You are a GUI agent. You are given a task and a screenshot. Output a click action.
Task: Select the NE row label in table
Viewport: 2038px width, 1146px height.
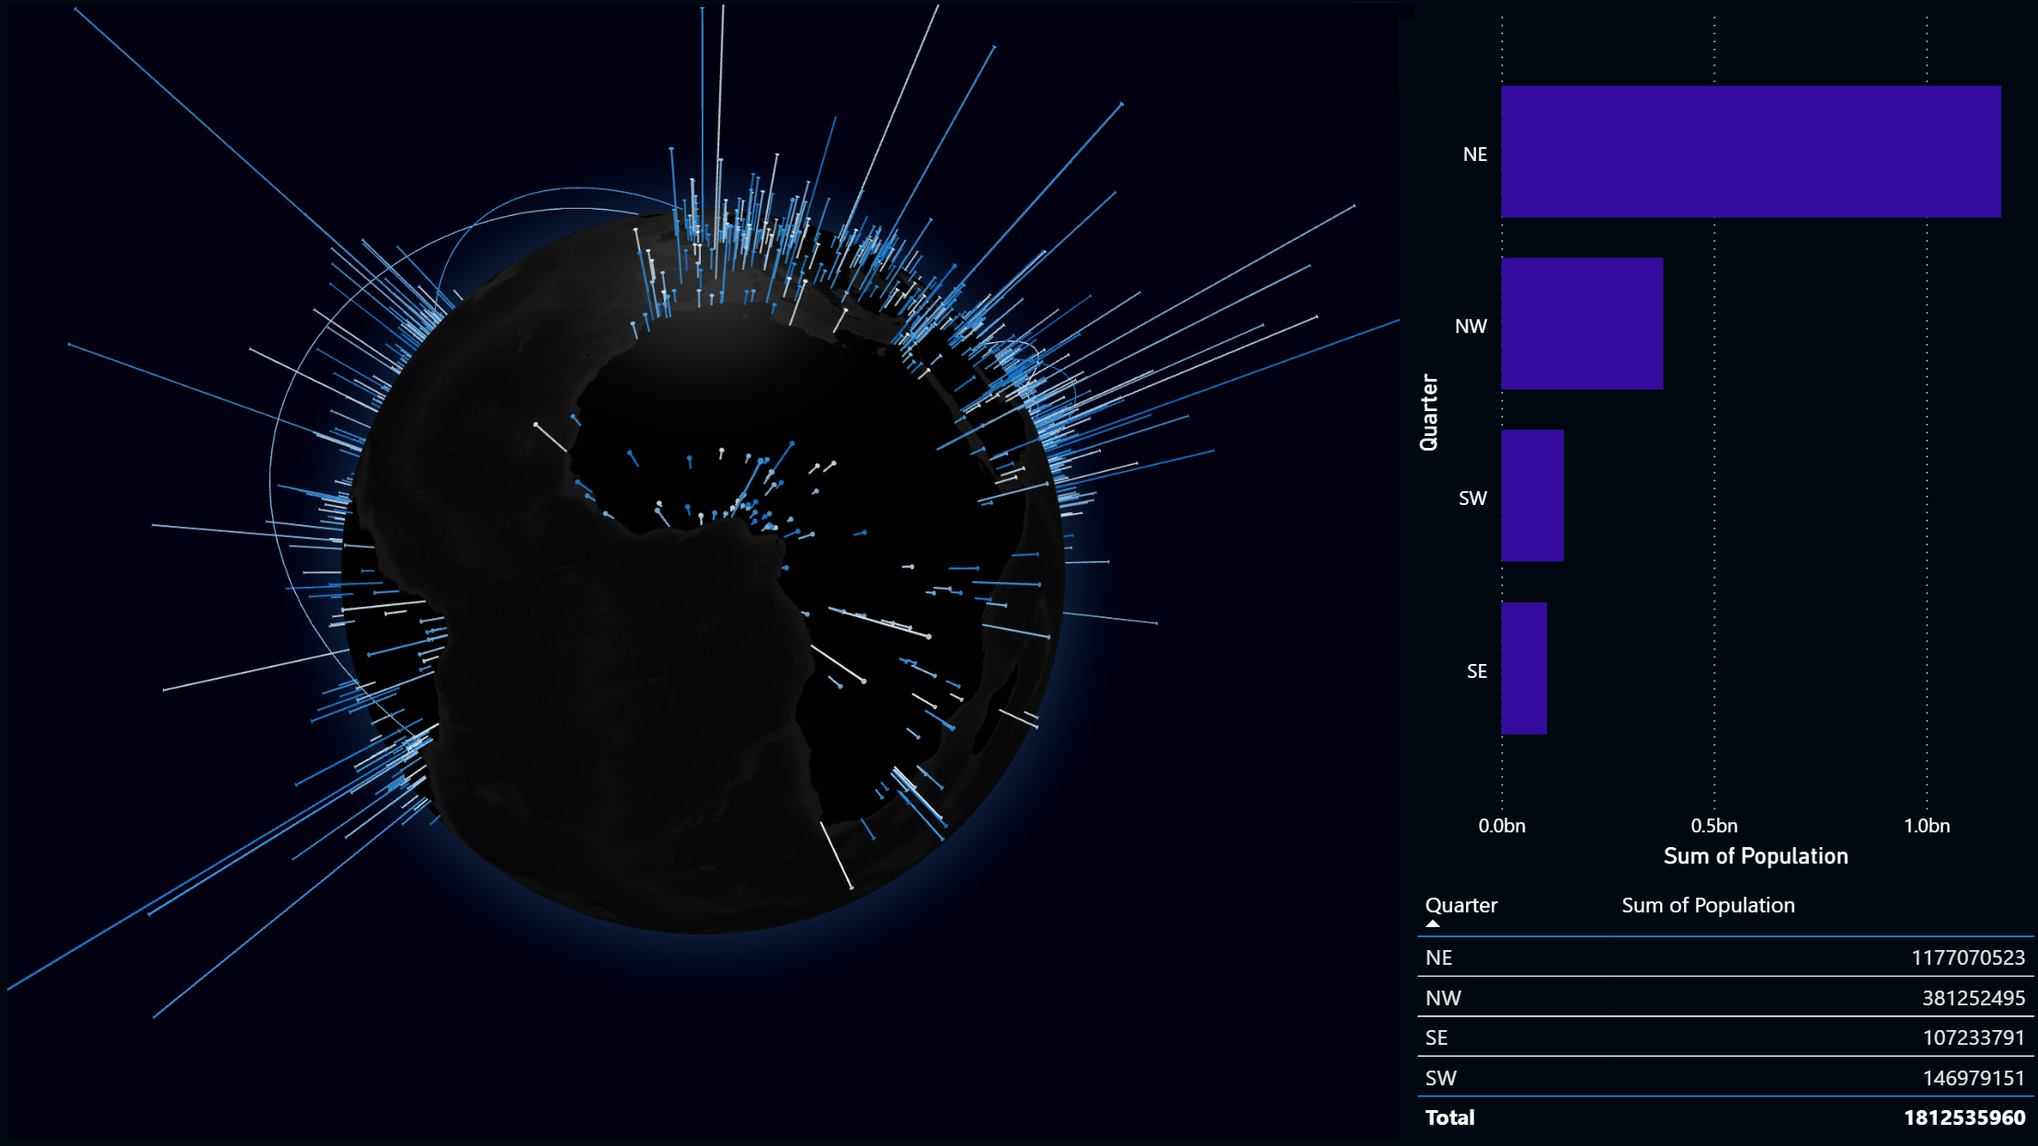[x=1439, y=957]
